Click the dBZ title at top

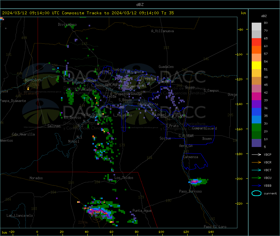pos(140,5)
